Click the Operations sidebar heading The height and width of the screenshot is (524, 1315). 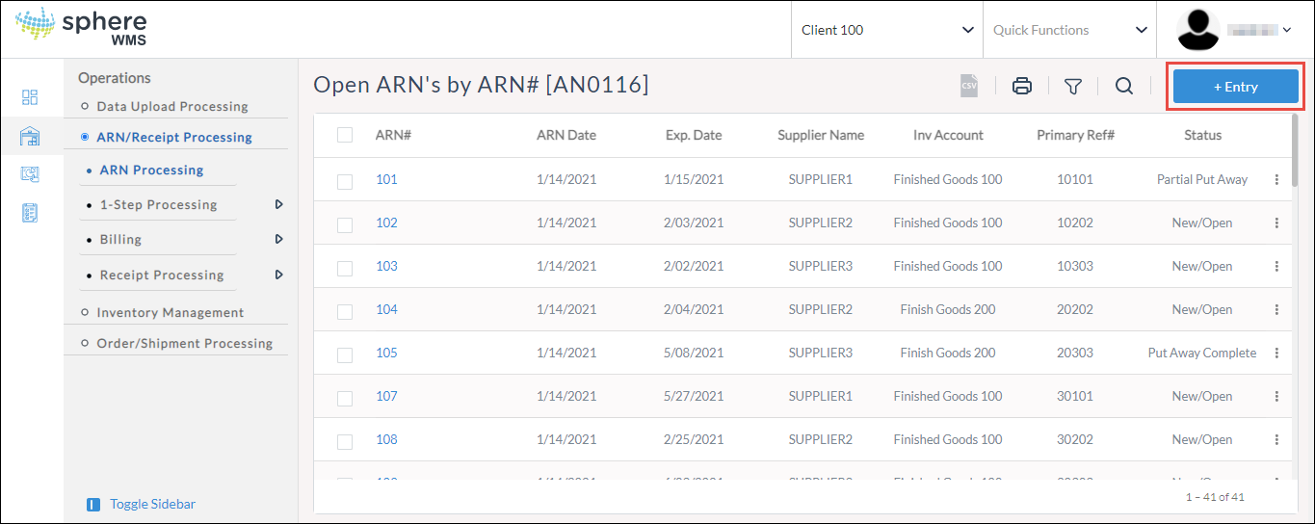[115, 78]
